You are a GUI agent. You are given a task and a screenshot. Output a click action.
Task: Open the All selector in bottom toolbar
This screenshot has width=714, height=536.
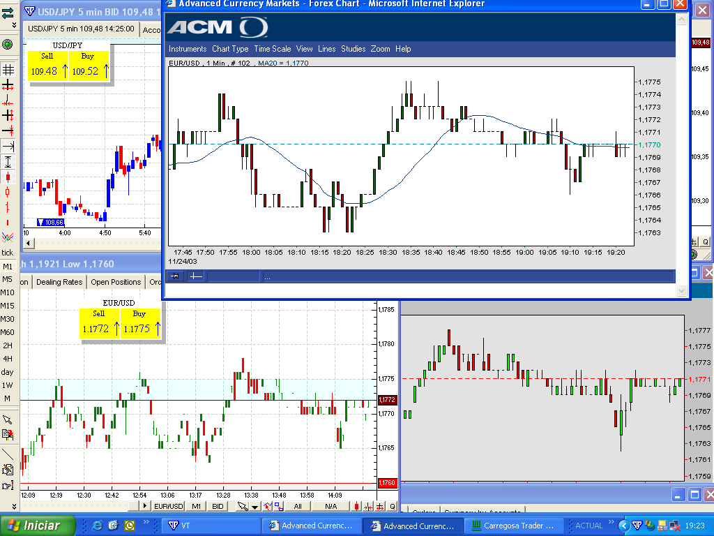pos(298,506)
